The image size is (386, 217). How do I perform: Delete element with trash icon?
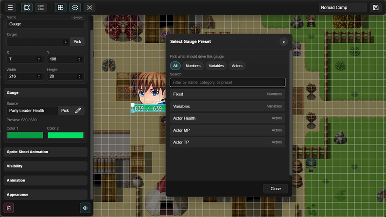[x=9, y=208]
